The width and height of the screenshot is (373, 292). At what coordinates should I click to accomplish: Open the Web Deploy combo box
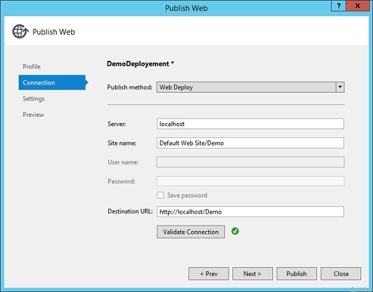coord(246,87)
